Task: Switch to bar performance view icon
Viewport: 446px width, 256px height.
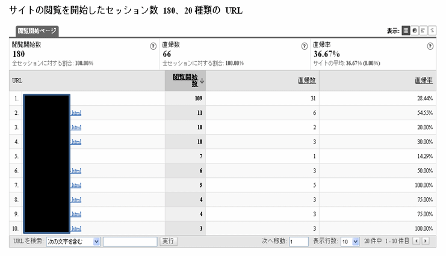Action: tap(423, 31)
